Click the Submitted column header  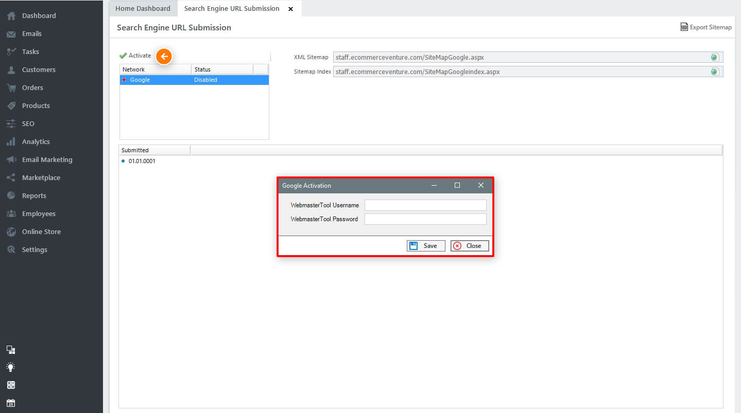154,150
